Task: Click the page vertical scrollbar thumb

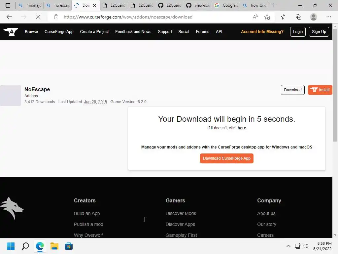Action: pos(335,85)
